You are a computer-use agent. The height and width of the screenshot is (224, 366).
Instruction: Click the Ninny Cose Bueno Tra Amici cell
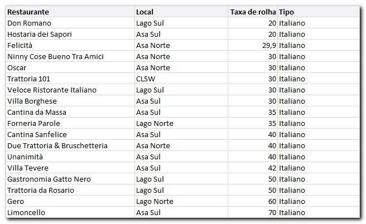click(x=55, y=56)
